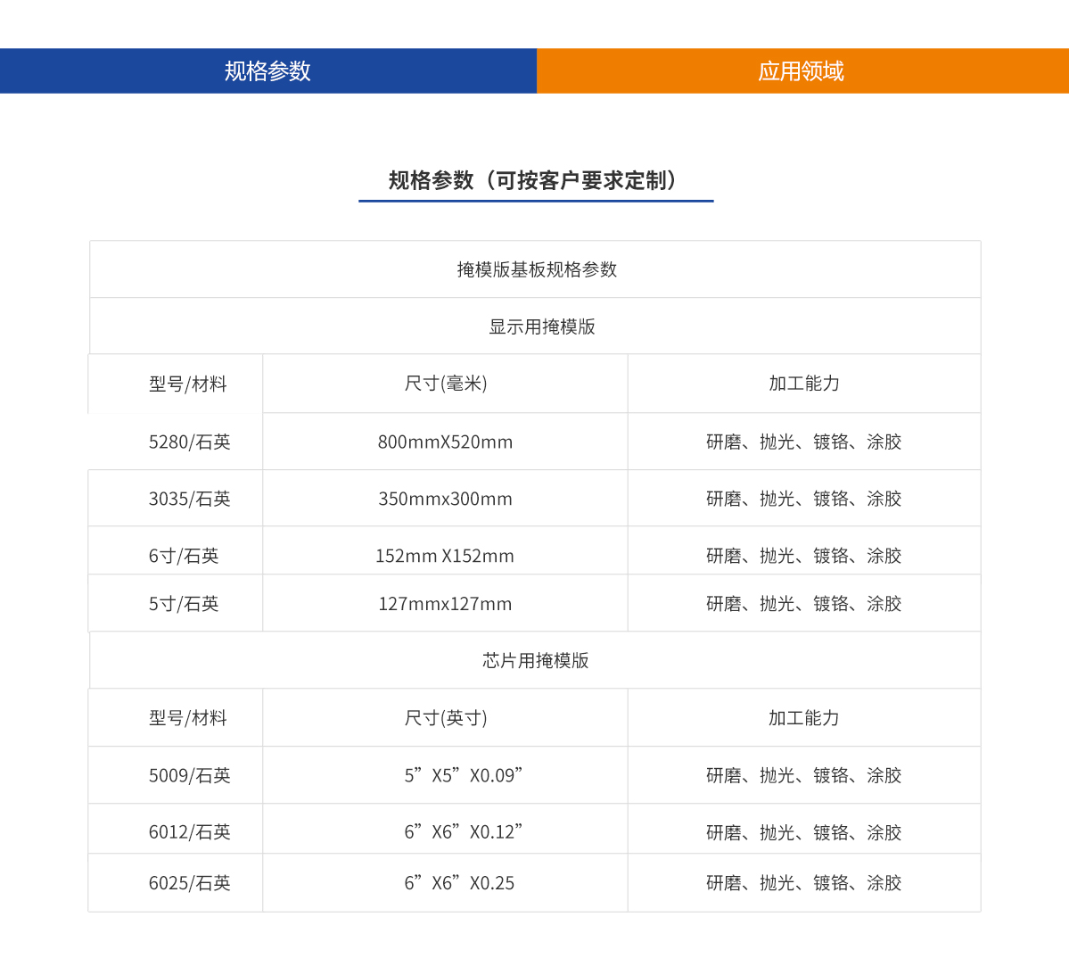The width and height of the screenshot is (1069, 975).
Task: Select the 3035/石英 model cell
Action: [x=189, y=499]
